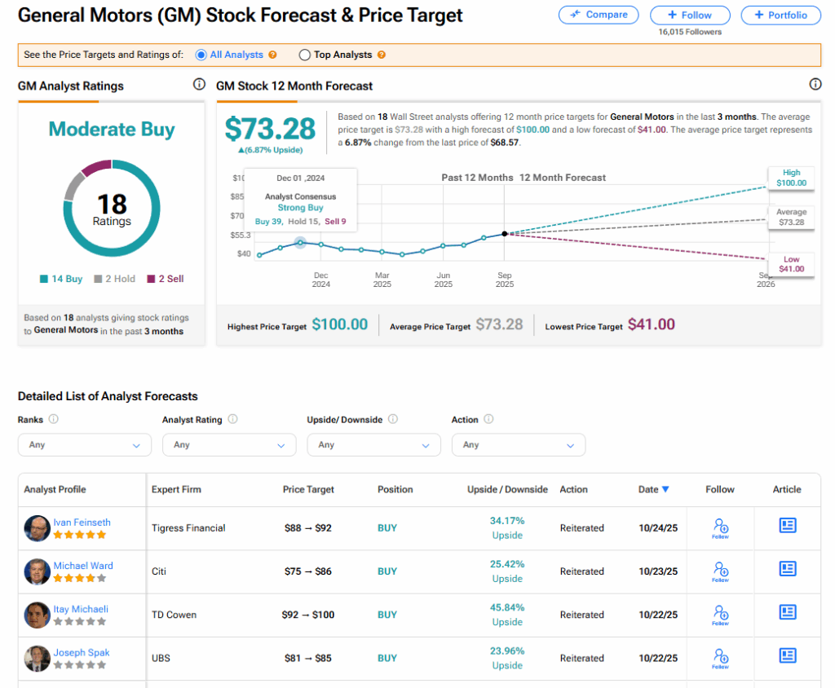Click Follow icon for Ivan Feinseth
The image size is (835, 688).
click(x=720, y=527)
